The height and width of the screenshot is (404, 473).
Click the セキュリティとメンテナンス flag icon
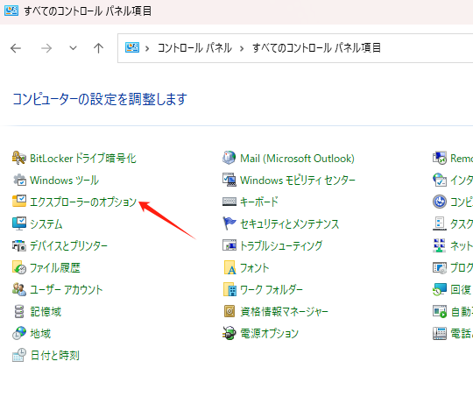click(x=229, y=223)
